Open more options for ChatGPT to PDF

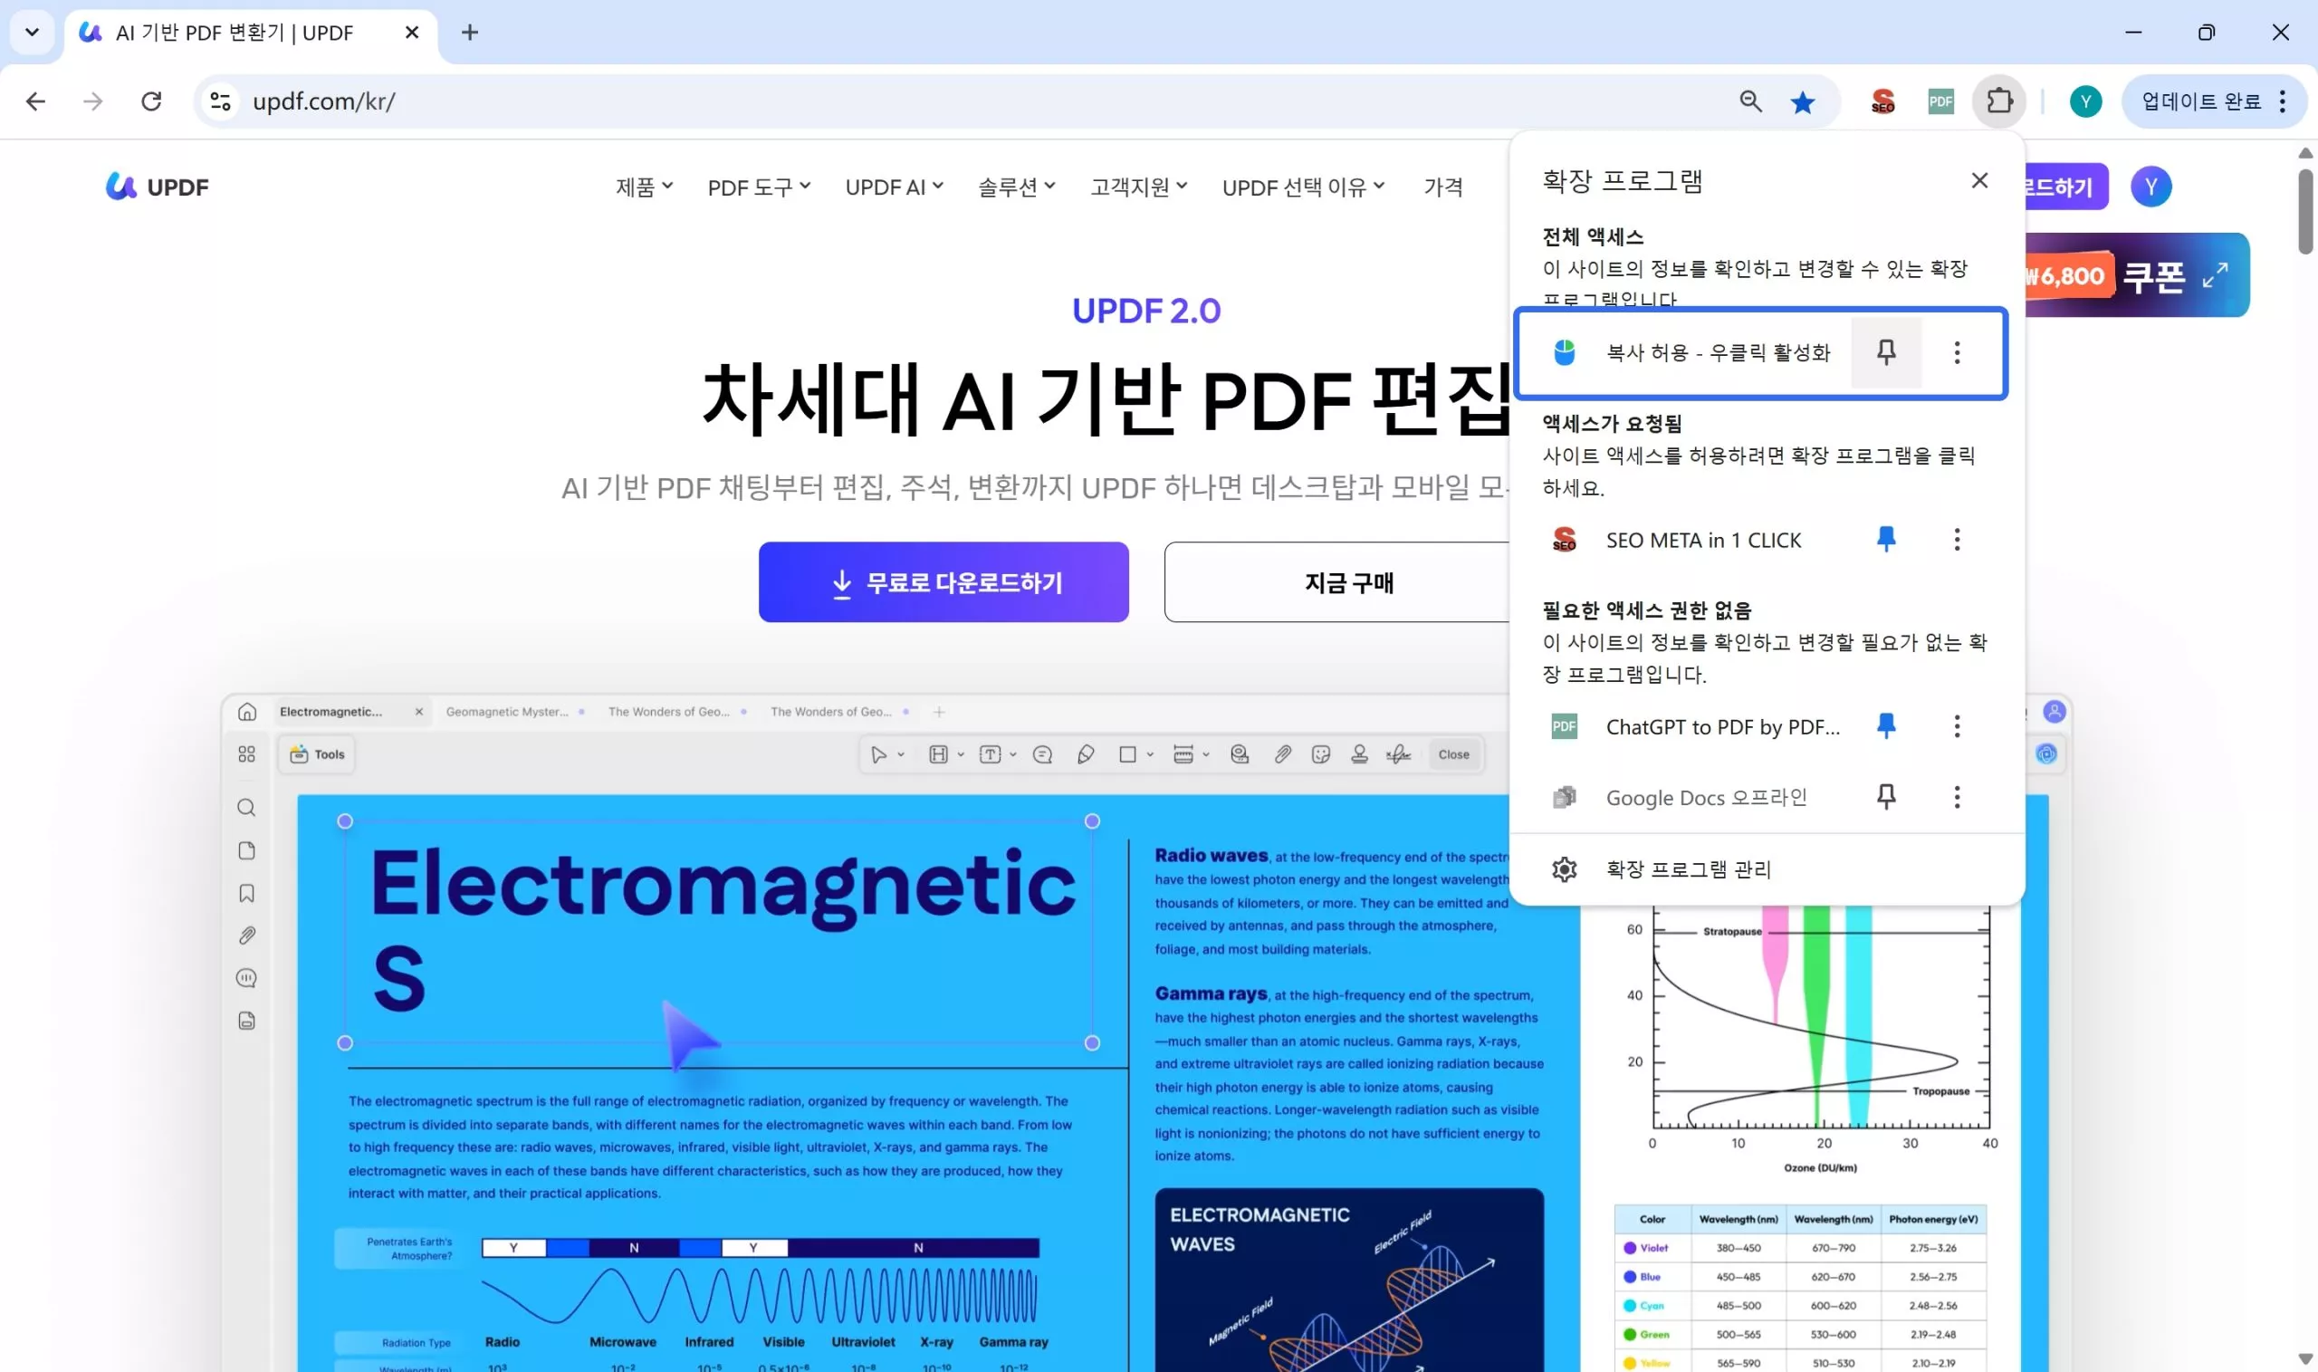click(x=1957, y=725)
